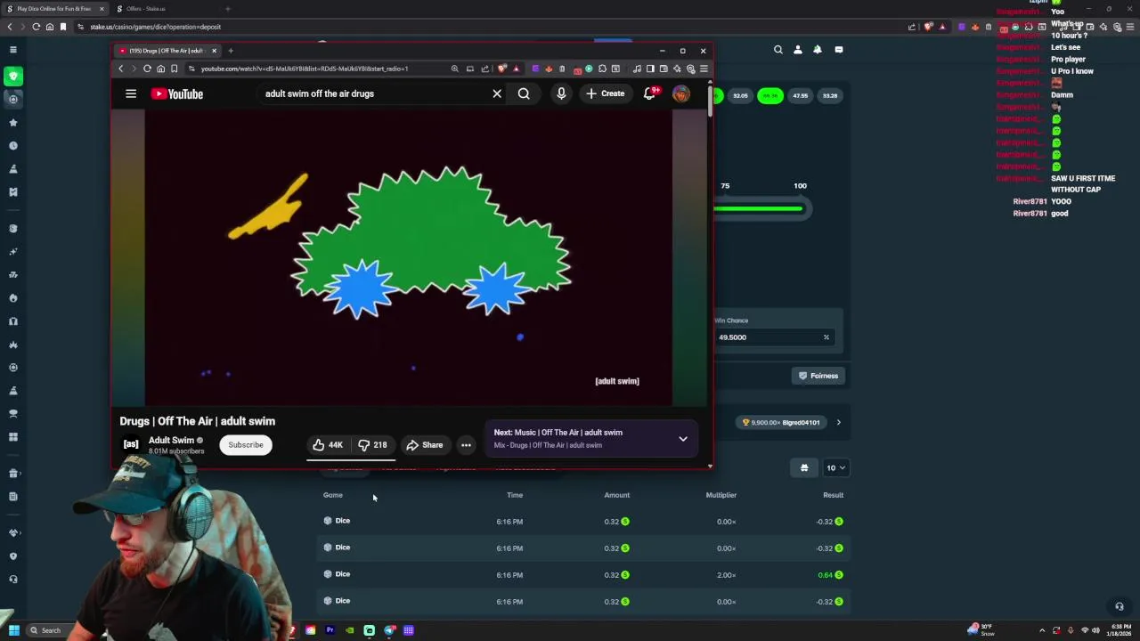Open the Premiere Pro taskbar icon
Viewport: 1140px width, 641px height.
[x=330, y=630]
